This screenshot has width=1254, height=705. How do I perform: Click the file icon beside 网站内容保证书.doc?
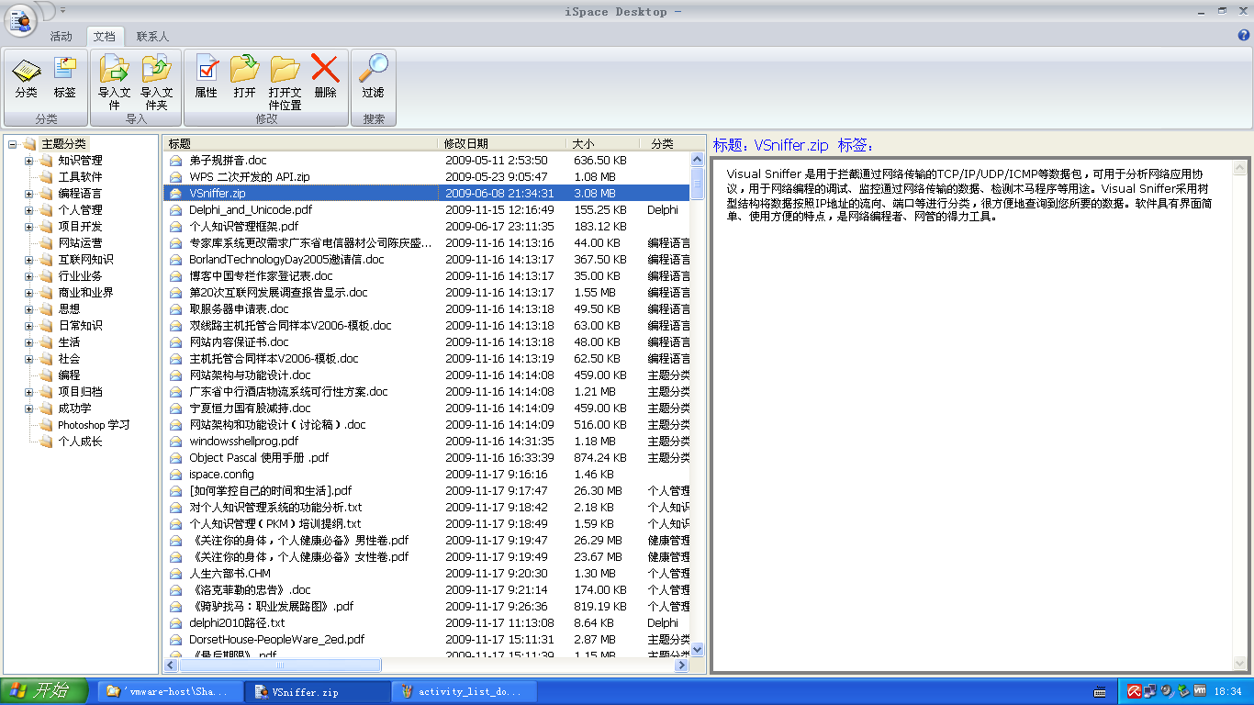pyautogui.click(x=176, y=342)
